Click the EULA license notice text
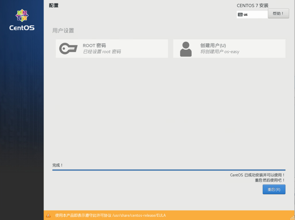This screenshot has height=220, width=295. point(110,215)
